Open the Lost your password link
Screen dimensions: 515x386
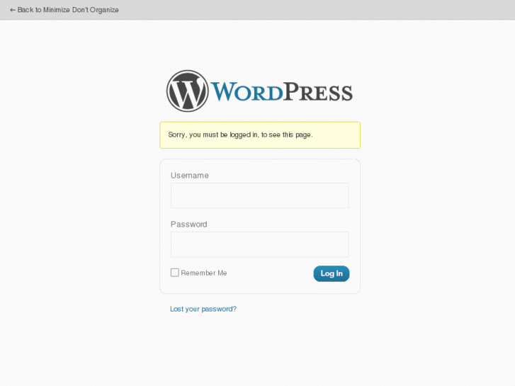(x=203, y=309)
